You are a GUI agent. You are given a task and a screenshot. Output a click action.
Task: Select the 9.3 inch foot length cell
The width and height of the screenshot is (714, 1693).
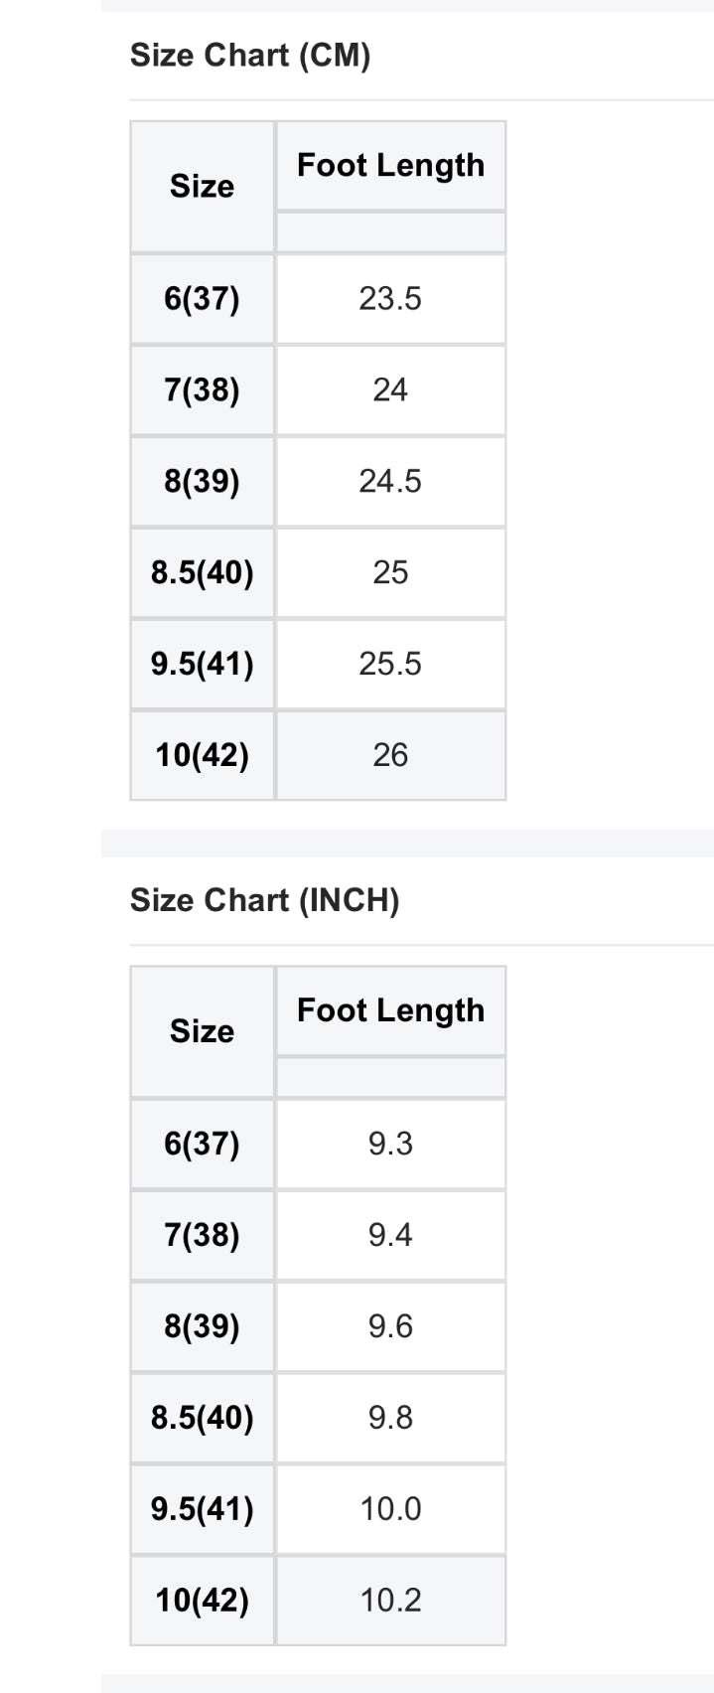click(x=390, y=1144)
